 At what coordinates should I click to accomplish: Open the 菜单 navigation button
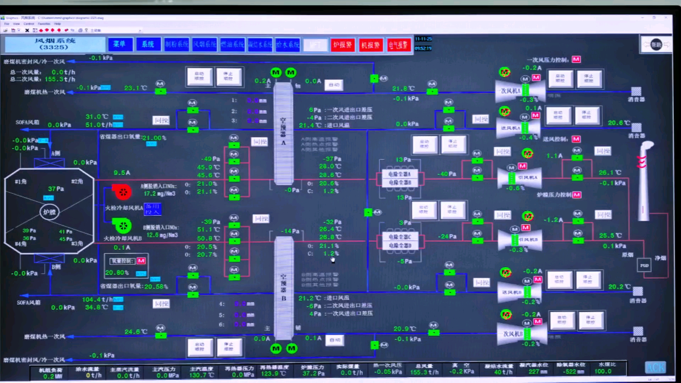pos(120,44)
